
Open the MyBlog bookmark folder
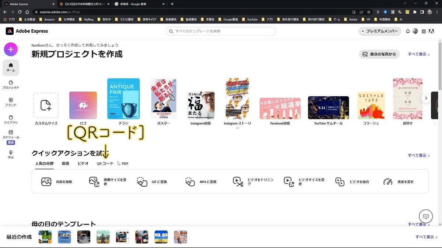click(86, 19)
